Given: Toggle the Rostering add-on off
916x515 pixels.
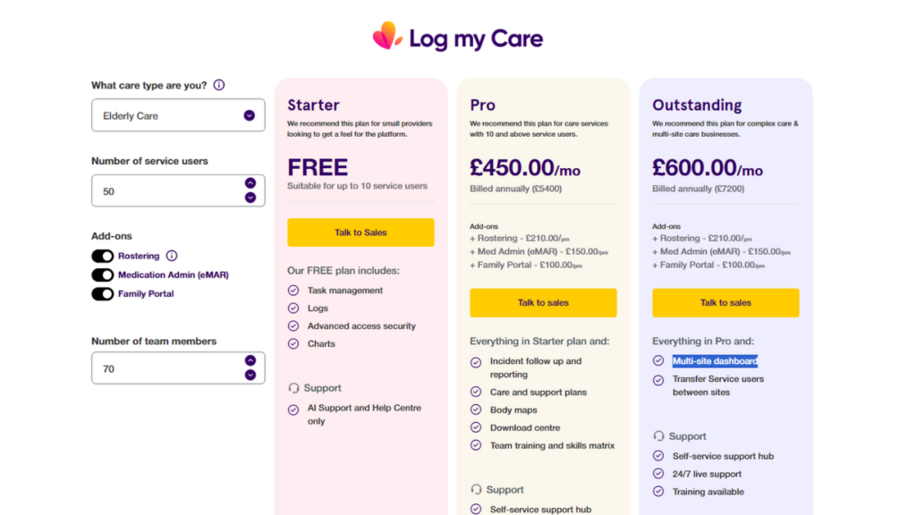Looking at the screenshot, I should [102, 256].
